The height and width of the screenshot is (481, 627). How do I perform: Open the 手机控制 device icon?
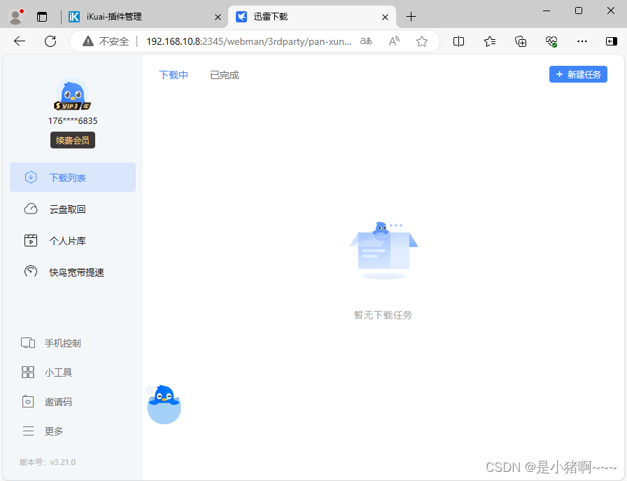point(28,343)
